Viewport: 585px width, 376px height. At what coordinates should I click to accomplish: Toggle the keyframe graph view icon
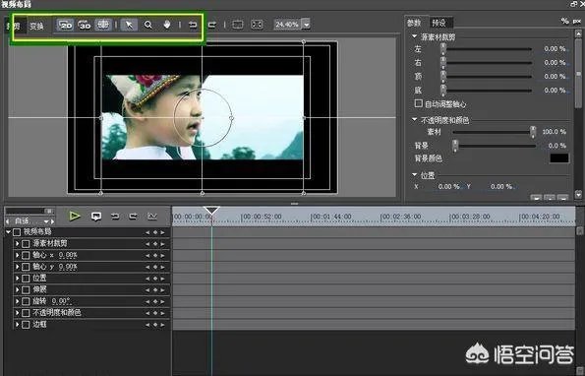pos(152,217)
